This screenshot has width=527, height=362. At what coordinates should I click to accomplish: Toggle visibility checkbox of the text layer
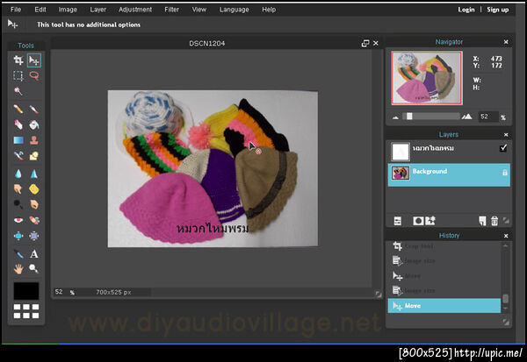pos(503,148)
